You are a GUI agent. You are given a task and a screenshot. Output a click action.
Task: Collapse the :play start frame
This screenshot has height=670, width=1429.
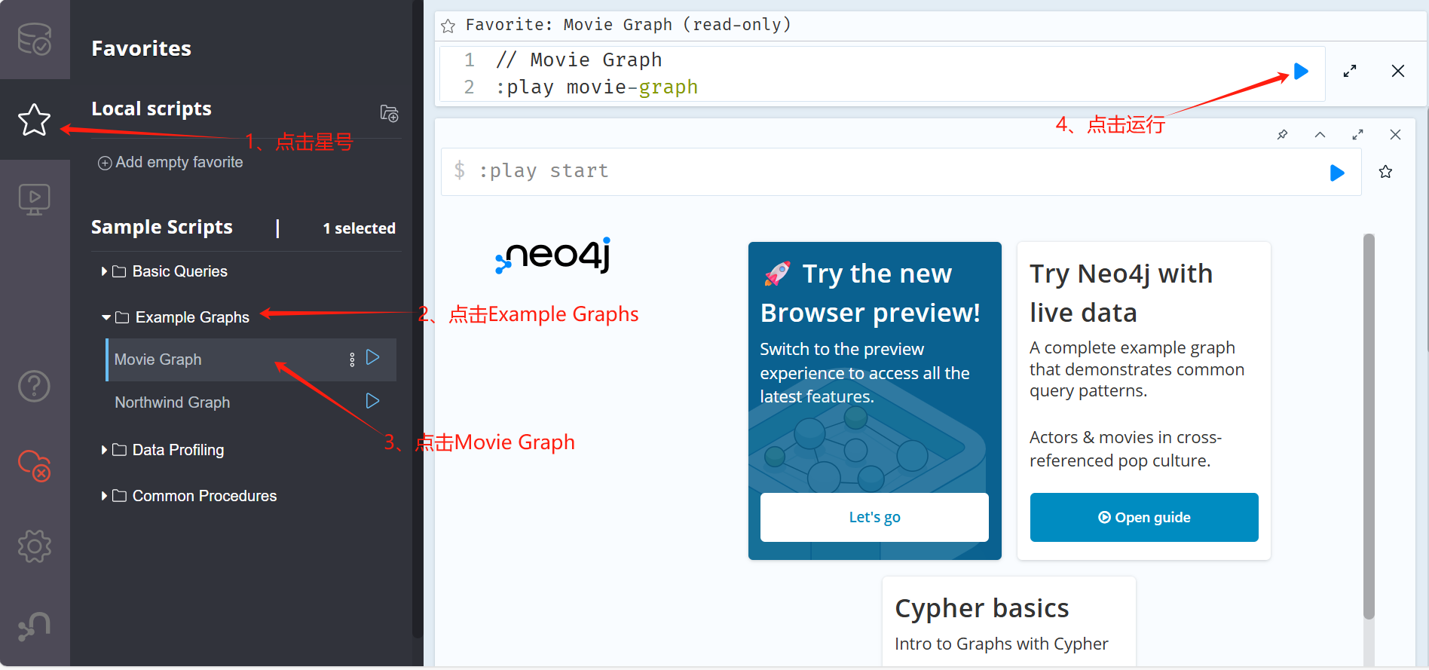tap(1320, 135)
